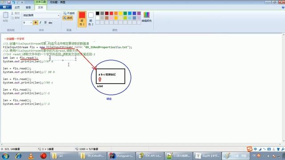Save the drawing from quick access toolbar
This screenshot has height=160, width=285.
[x=9, y=2]
